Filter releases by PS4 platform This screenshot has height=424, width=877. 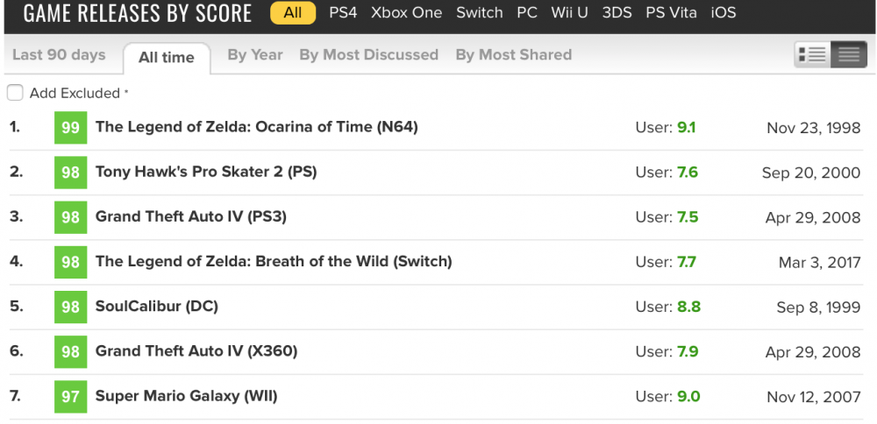tap(342, 13)
